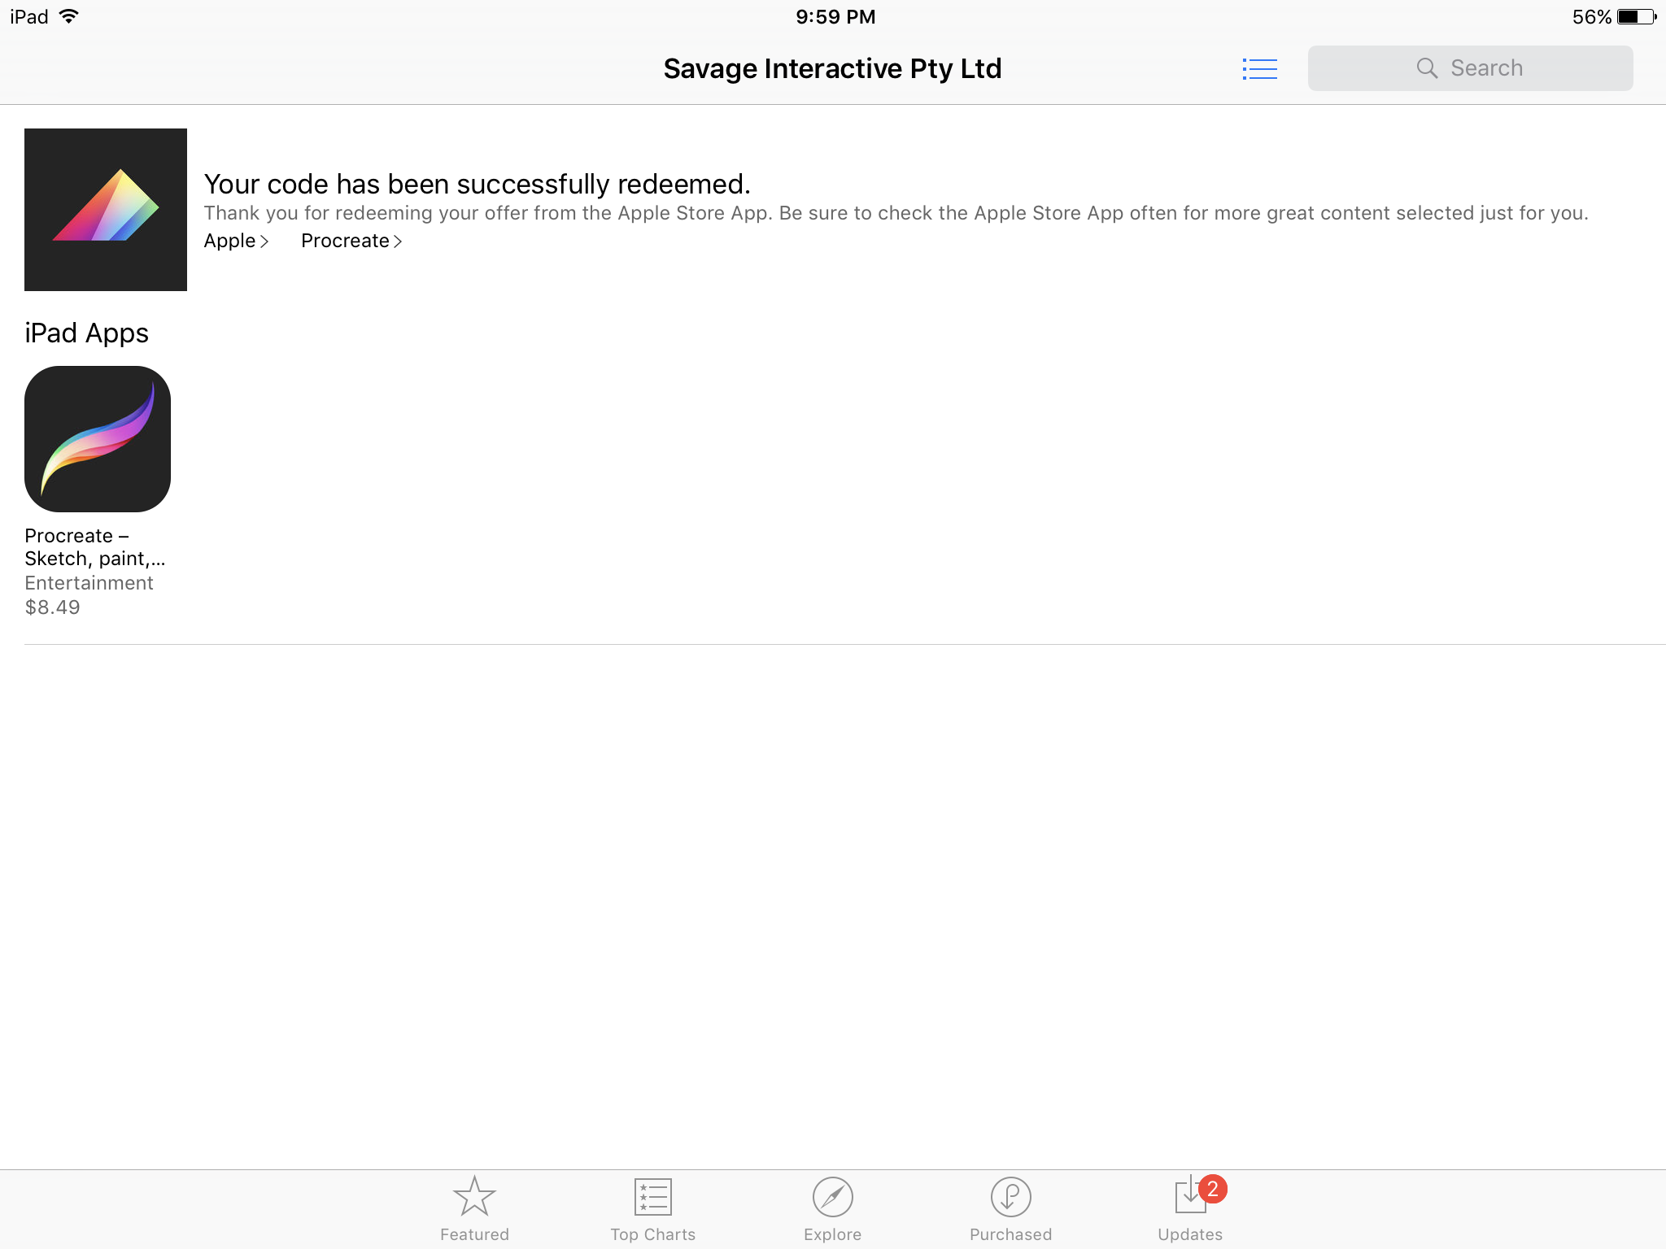Screen dimensions: 1666x1249
Task: Click the magnifying glass search icon
Action: tap(1427, 68)
